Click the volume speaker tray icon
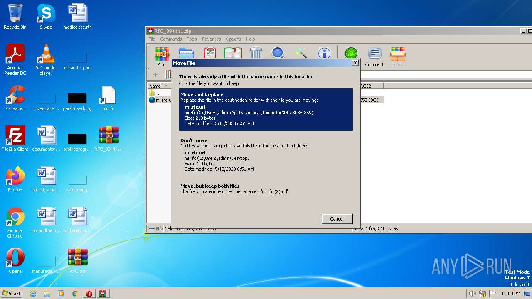Image resolution: width=532 pixels, height=299 pixels. pos(472,294)
